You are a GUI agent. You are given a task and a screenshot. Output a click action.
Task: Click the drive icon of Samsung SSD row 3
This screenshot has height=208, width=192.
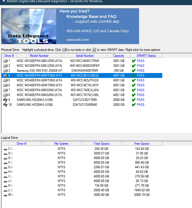pyautogui.click(x=5, y=71)
